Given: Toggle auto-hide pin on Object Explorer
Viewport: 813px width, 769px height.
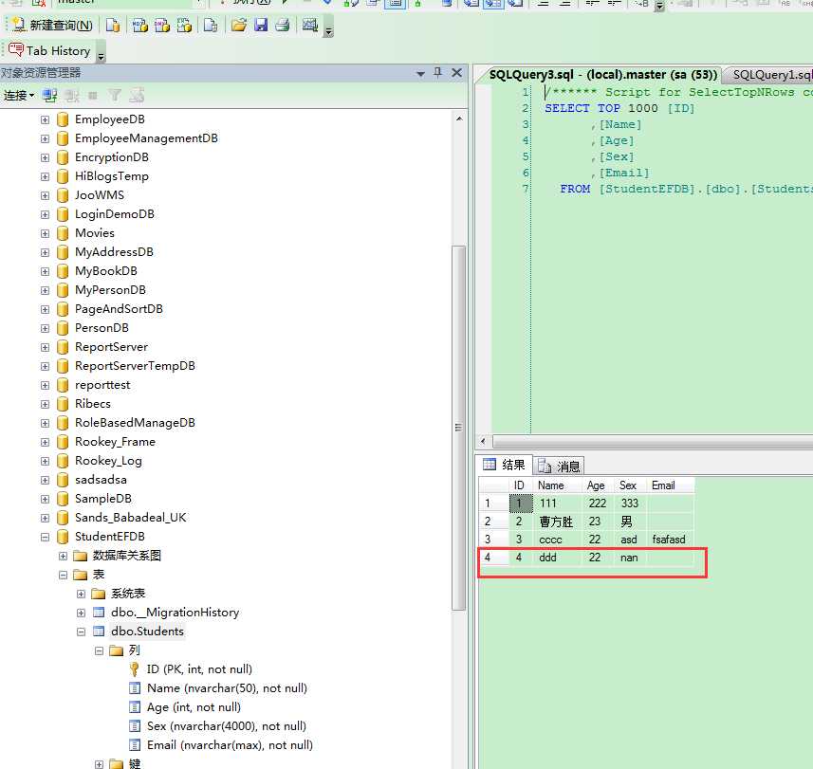Looking at the screenshot, I should point(438,73).
